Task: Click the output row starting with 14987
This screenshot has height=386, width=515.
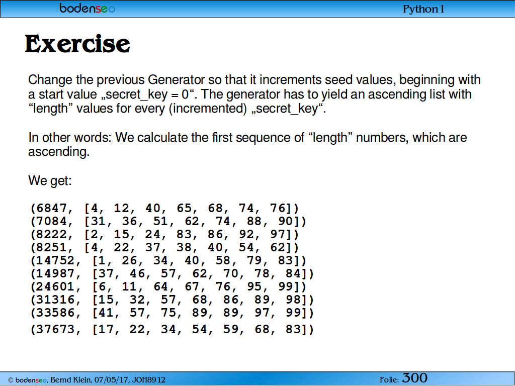Action: pyautogui.click(x=173, y=274)
